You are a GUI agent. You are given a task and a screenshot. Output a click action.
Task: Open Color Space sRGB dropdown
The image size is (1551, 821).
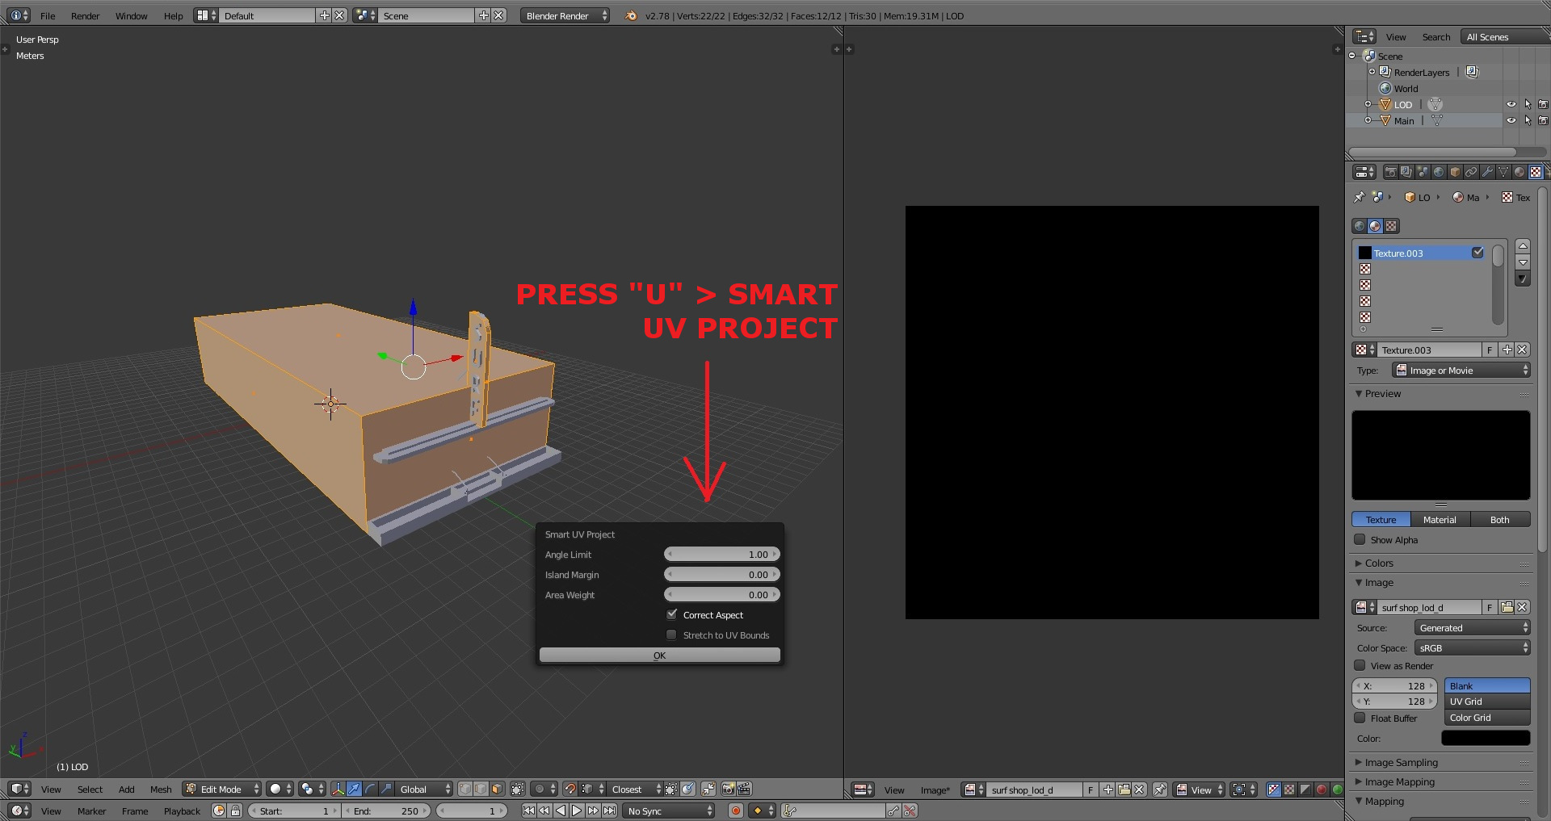click(1473, 647)
